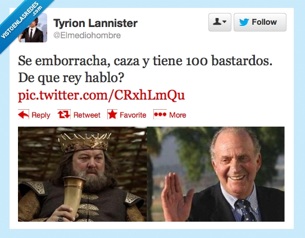Click the profile avatar picture
305x238 pixels.
33,28
